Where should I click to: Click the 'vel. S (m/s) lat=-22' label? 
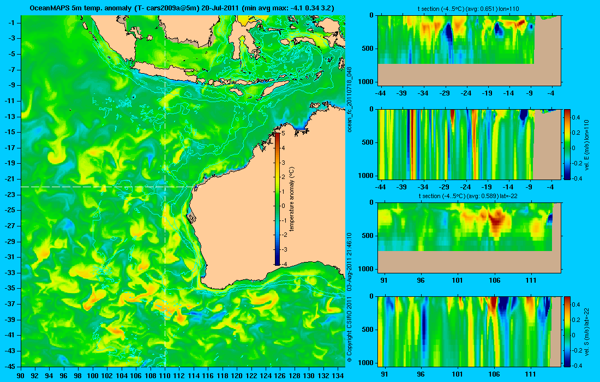click(x=586, y=331)
